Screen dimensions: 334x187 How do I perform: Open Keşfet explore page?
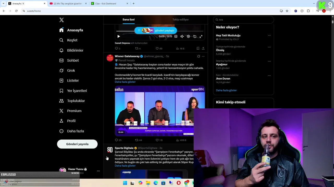tap(68, 40)
